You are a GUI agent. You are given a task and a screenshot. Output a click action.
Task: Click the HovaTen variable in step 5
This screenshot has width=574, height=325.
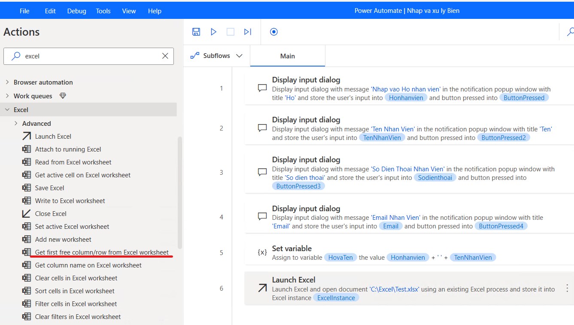tap(340, 258)
